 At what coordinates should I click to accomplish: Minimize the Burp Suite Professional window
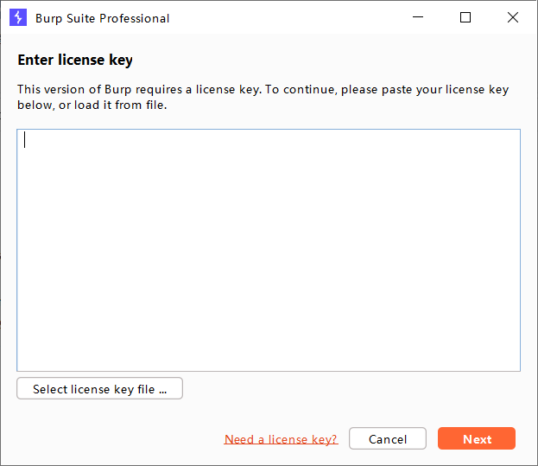coord(418,17)
